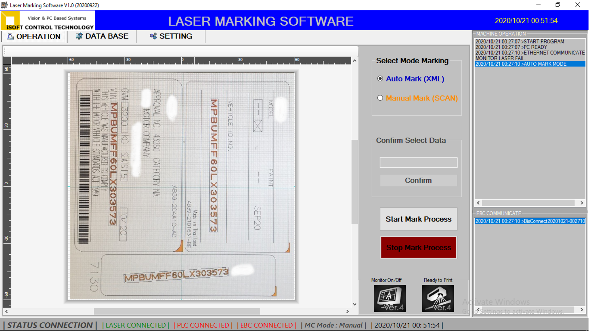Click the robot icon next to Laser Marking Software

pos(4,5)
